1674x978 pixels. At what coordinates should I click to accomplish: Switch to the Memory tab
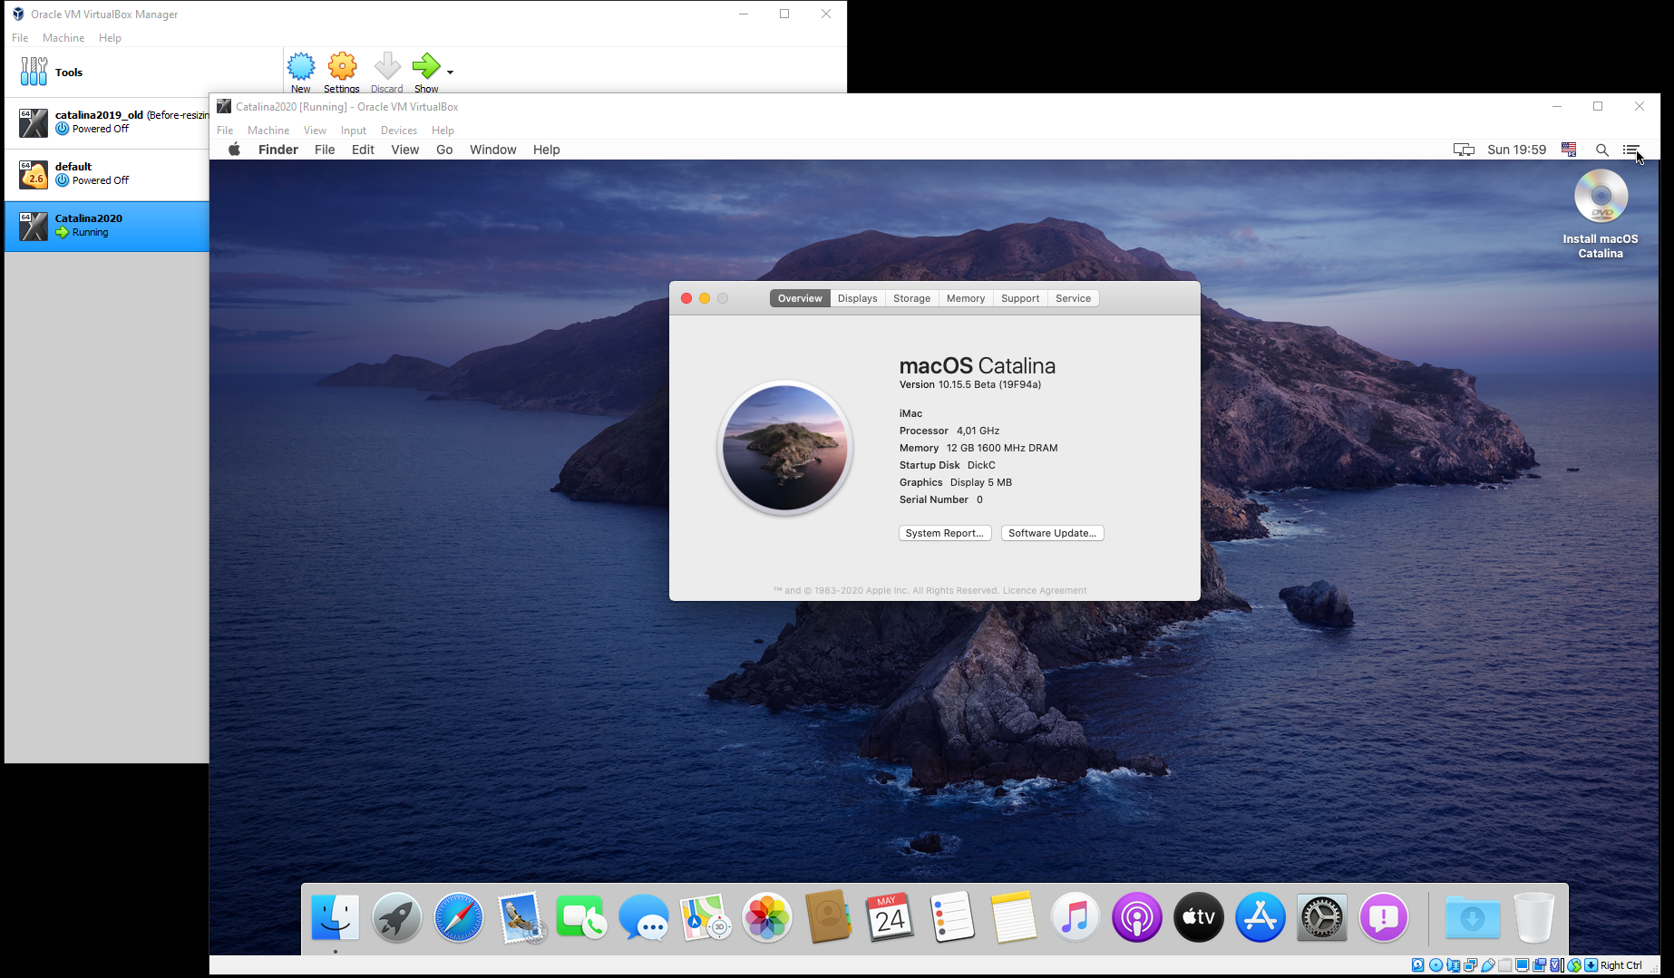coord(966,298)
